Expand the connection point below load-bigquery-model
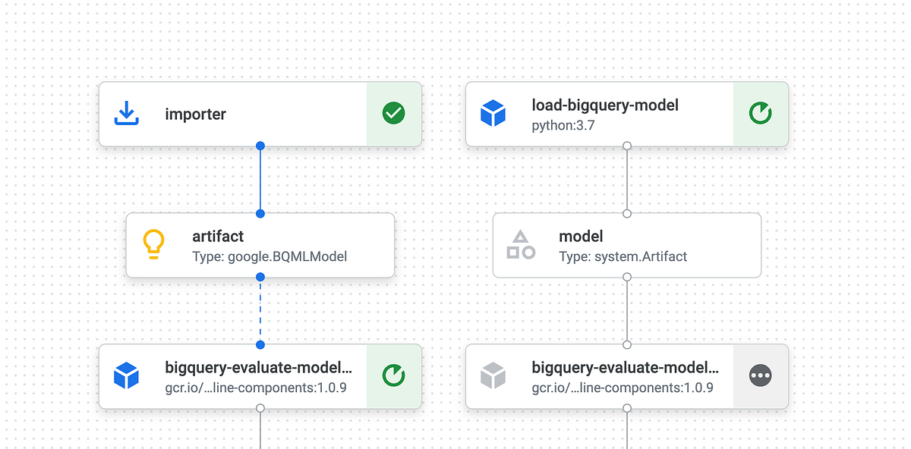Screen dimensions: 911x449 coord(627,145)
